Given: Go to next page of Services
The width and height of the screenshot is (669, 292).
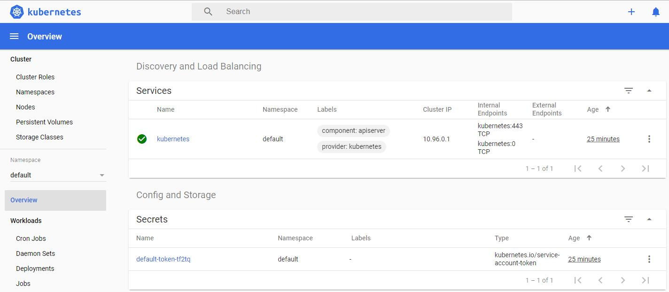Looking at the screenshot, I should (622, 169).
